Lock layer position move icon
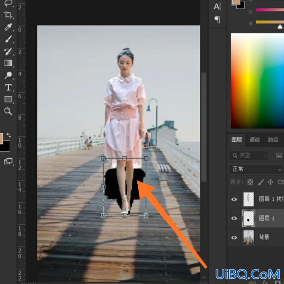The width and height of the screenshot is (284, 284). tap(270, 182)
